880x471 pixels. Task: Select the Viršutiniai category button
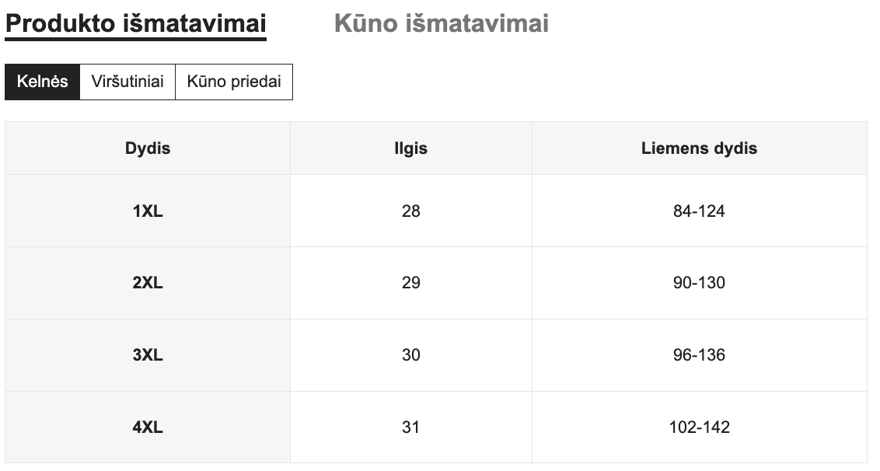pyautogui.click(x=127, y=82)
